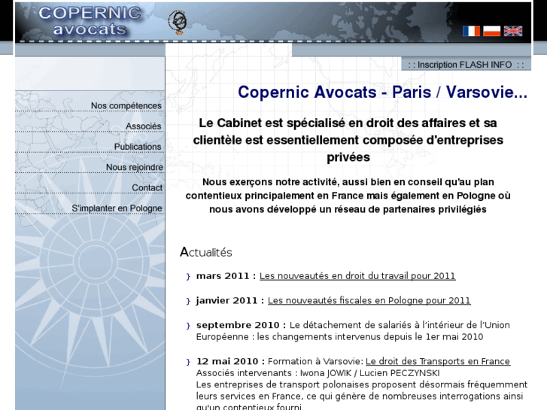Click the armillary sphere emblem in header
The width and height of the screenshot is (547, 410).
(178, 23)
